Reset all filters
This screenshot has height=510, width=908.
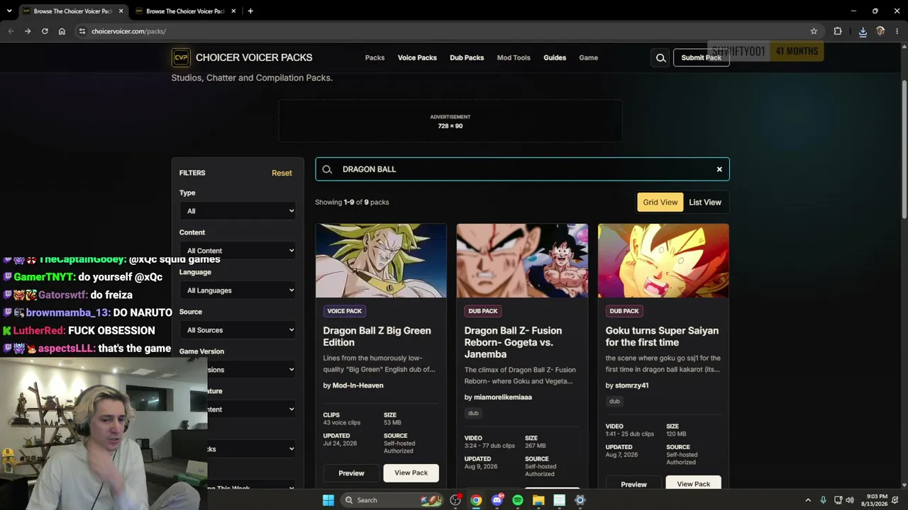pos(282,173)
